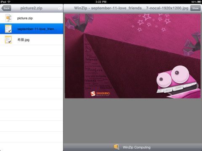This screenshot has height=151, width=202.
Task: Open the 希腊.jpg file row
Action: [32, 39]
